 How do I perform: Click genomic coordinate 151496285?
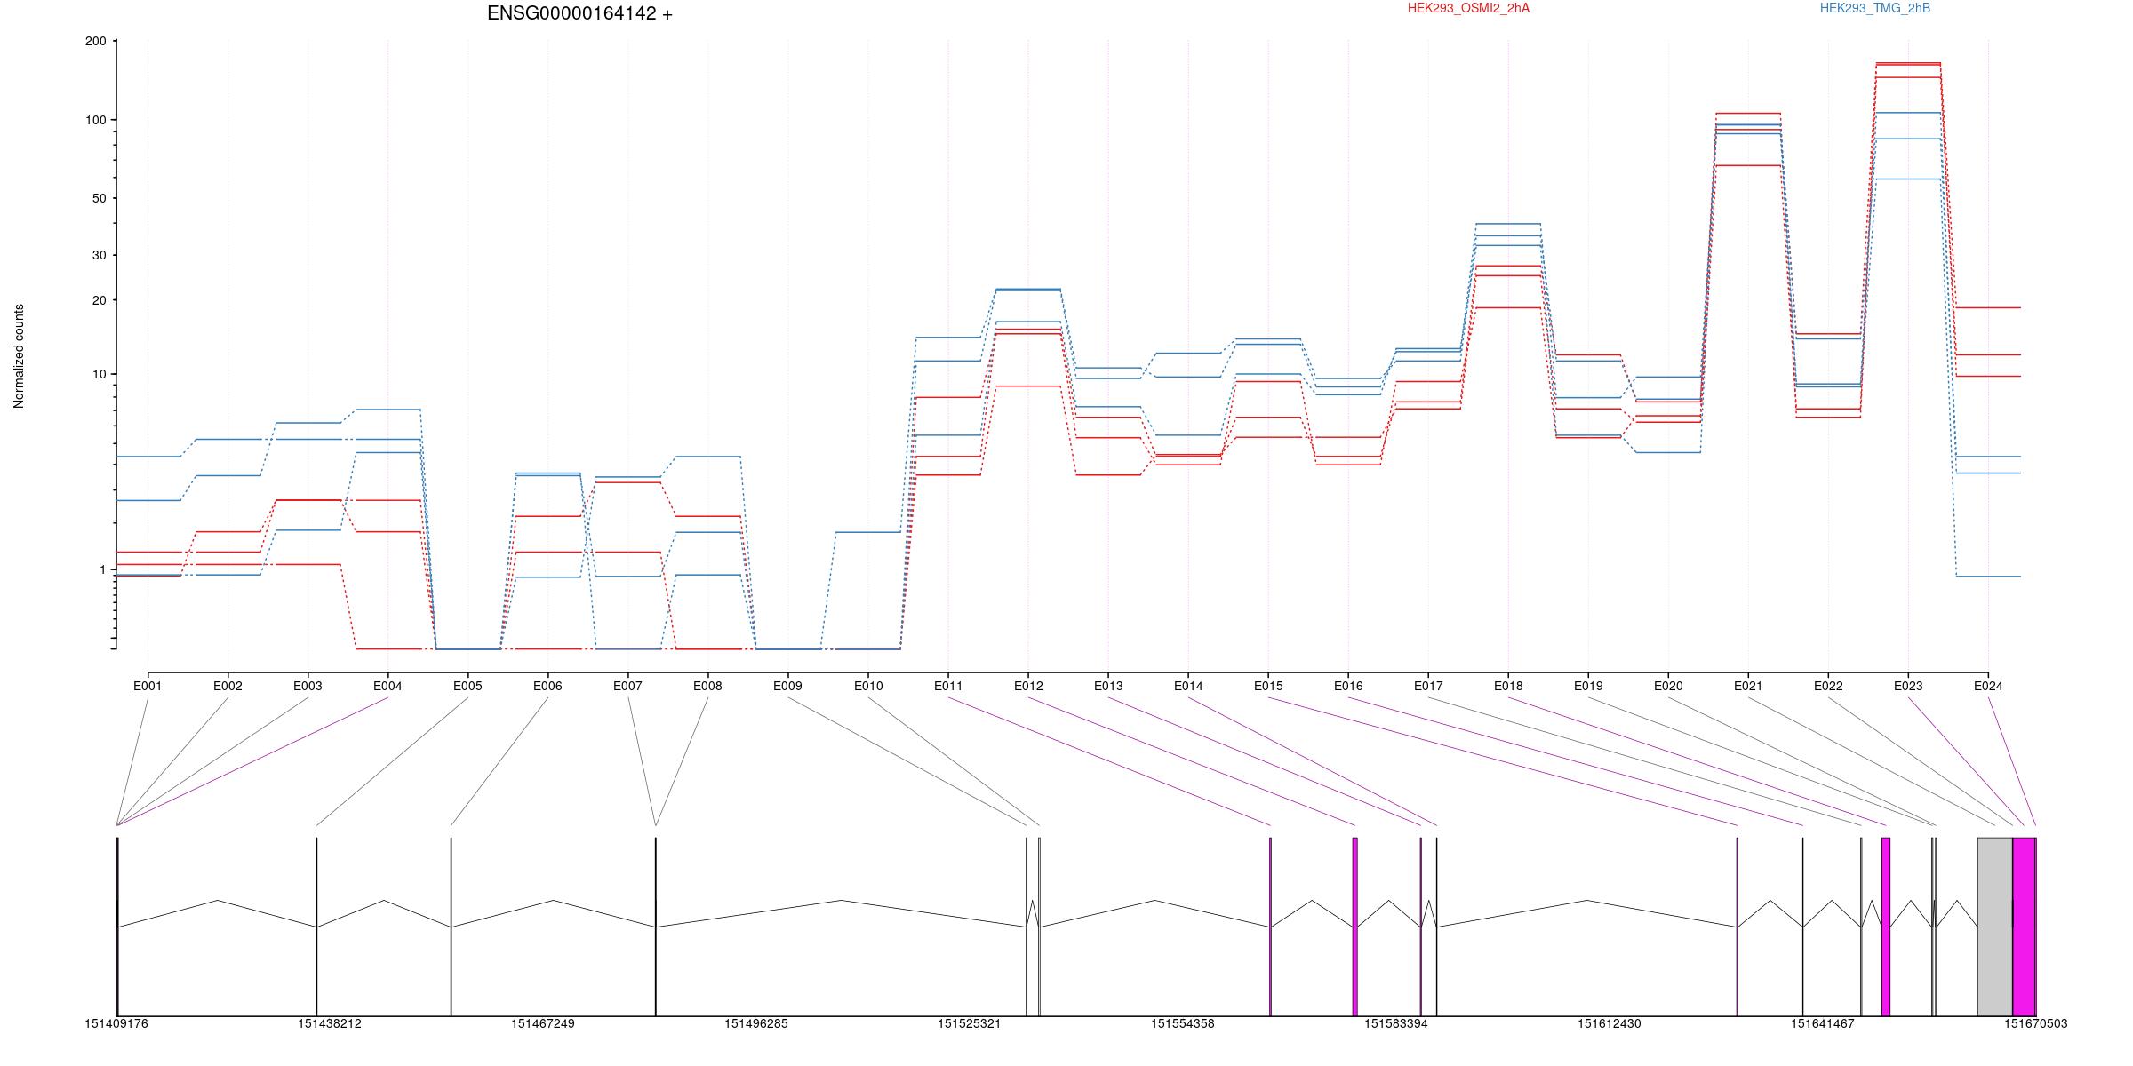(x=756, y=1024)
